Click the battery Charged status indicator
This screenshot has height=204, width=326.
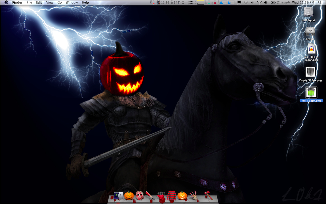[x=280, y=3]
